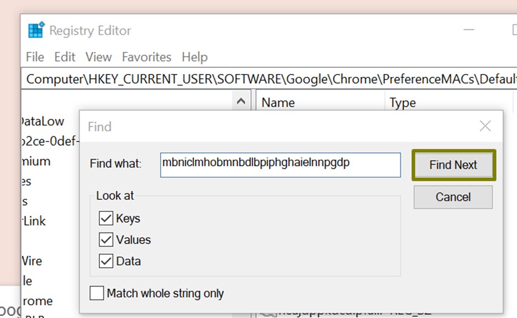Image resolution: width=517 pixels, height=318 pixels.
Task: Open the File menu
Action: pos(35,57)
